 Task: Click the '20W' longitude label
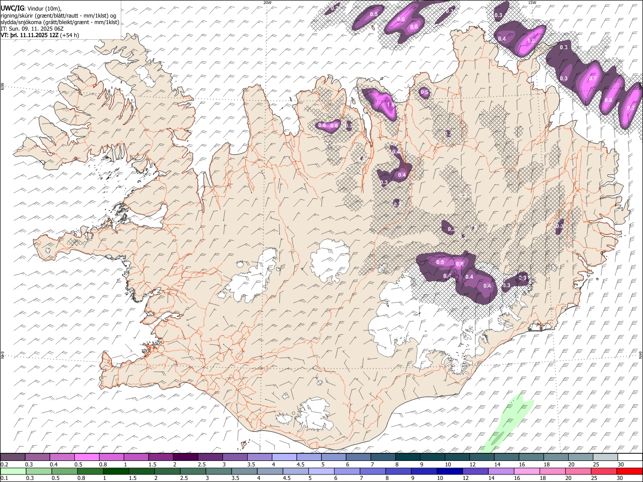[267, 3]
